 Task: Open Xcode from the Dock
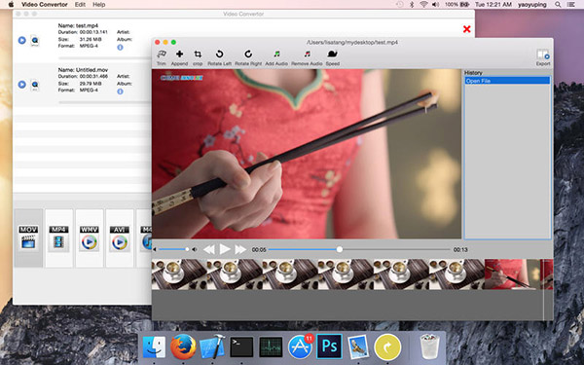[x=212, y=347]
